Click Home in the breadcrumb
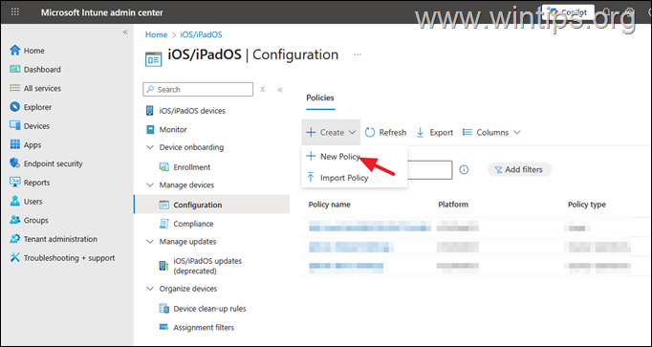 tap(156, 35)
